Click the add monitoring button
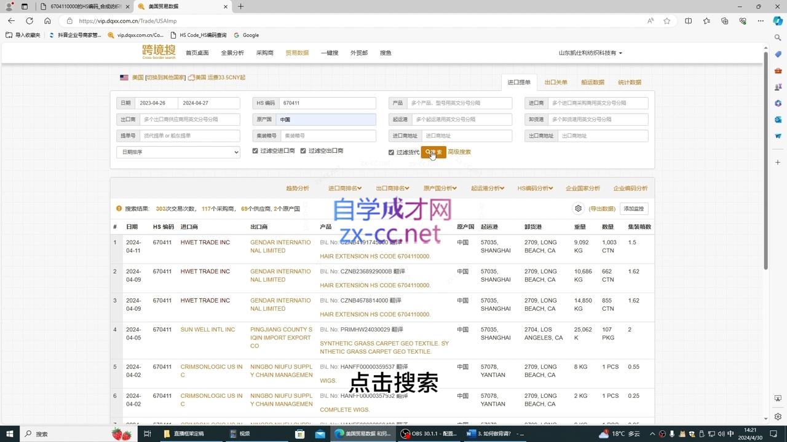Screen dimensions: 787x442 pyautogui.click(x=634, y=209)
